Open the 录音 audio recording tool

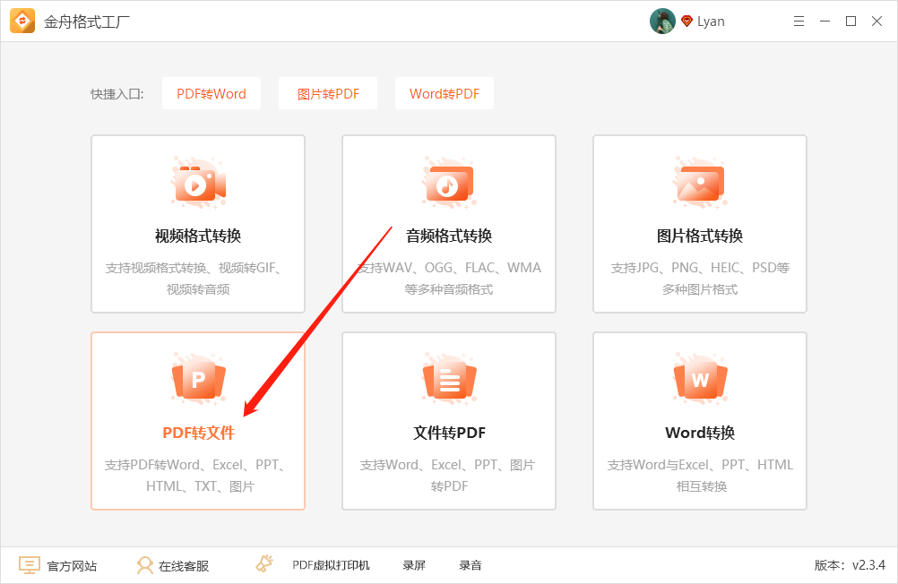(470, 565)
